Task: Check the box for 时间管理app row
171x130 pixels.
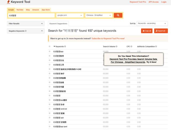Action: pyautogui.click(x=49, y=52)
